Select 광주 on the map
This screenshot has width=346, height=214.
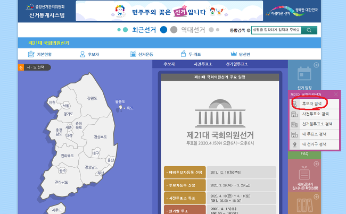point(62,170)
